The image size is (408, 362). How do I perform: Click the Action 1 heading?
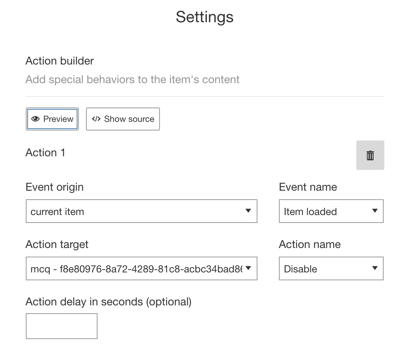point(45,153)
